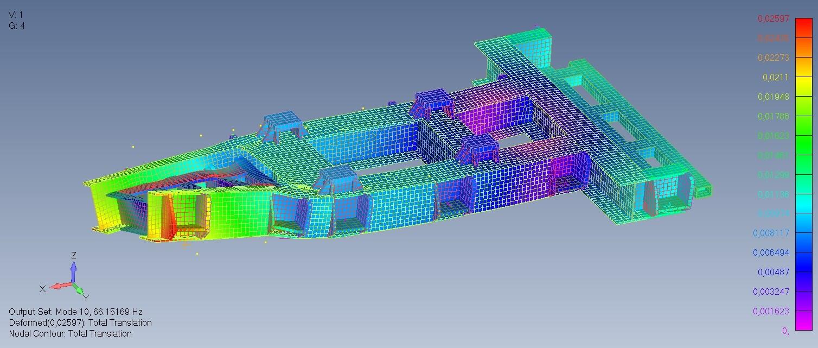This screenshot has width=818, height=348.
Task: Click the 0,02273 orange legend value
Action: [773, 58]
